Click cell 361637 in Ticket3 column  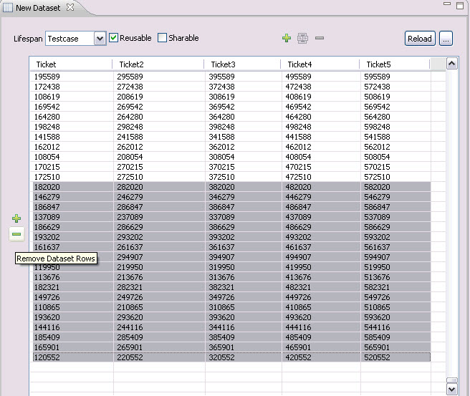(244, 248)
